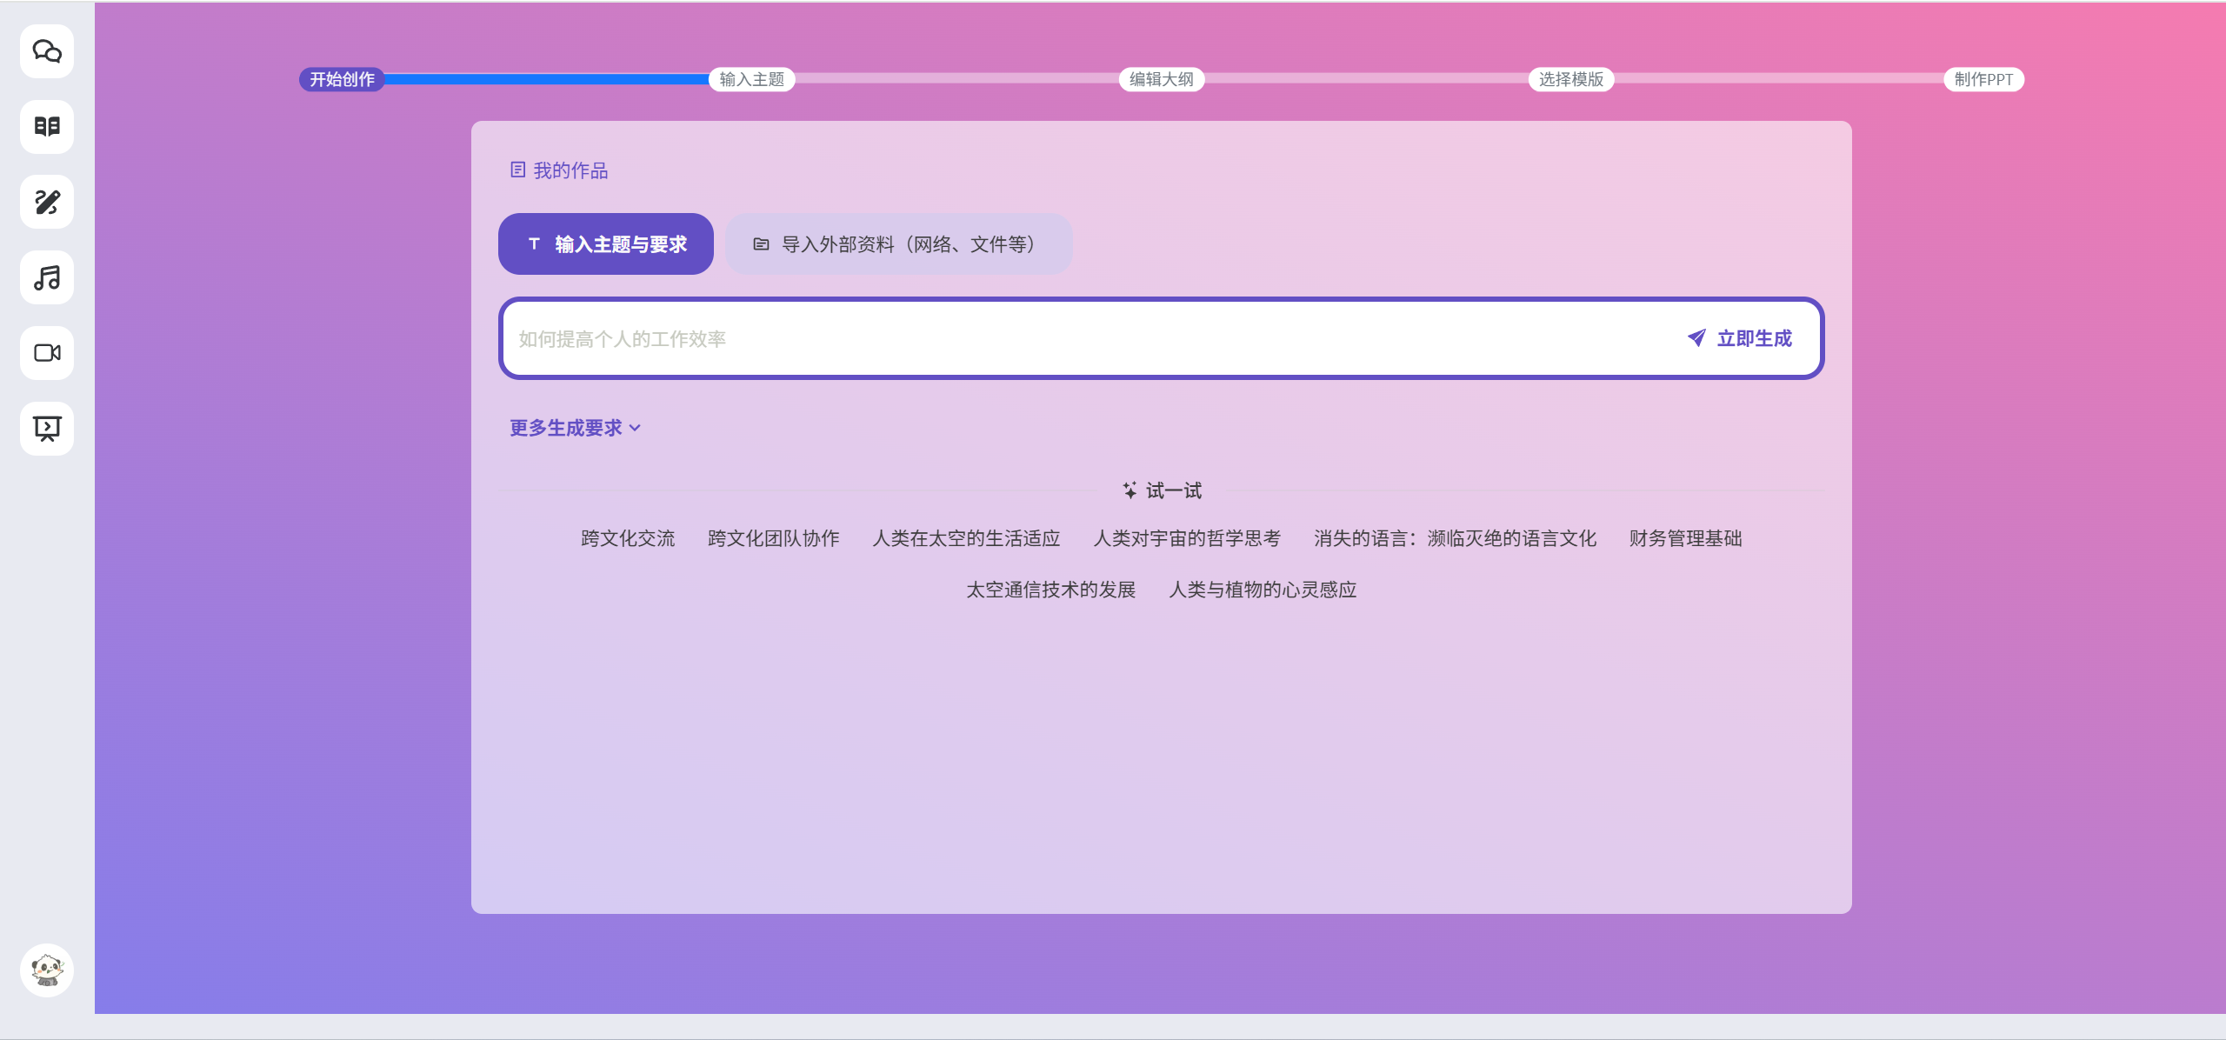
Task: Click the open book reading icon
Action: [47, 127]
